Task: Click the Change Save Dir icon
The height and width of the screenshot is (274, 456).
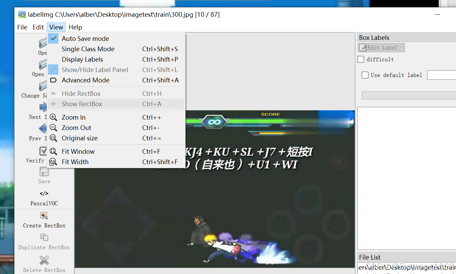Action: point(43,86)
